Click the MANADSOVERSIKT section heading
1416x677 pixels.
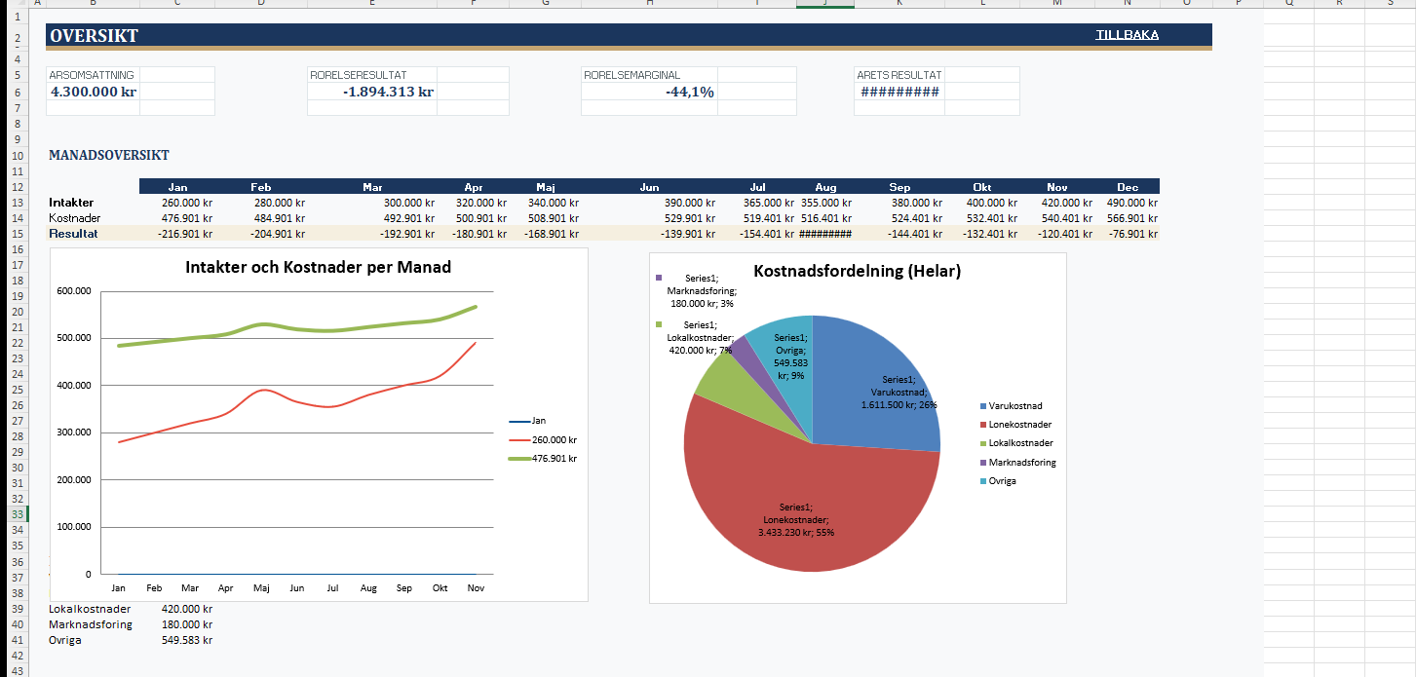109,155
